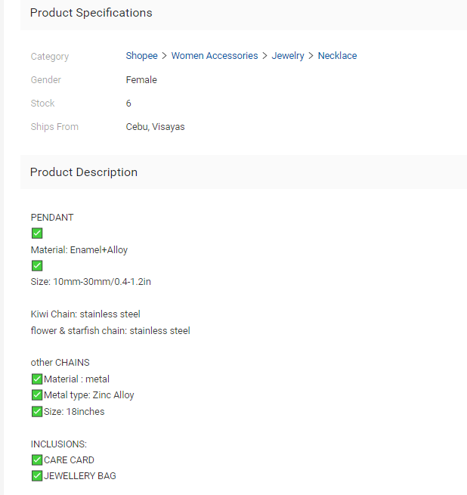Click the green checkmark above Size: 10mm-30mm

pos(37,266)
